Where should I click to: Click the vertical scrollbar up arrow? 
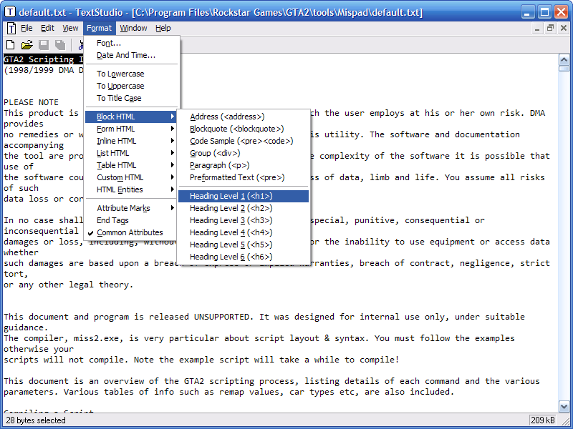coord(564,59)
